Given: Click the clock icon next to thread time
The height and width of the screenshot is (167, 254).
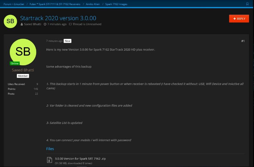Looking at the screenshot, I should click(x=45, y=24).
